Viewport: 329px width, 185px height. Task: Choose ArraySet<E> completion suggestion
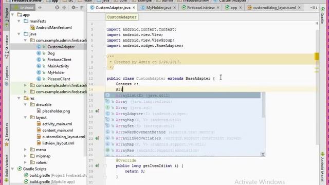click(x=182, y=126)
